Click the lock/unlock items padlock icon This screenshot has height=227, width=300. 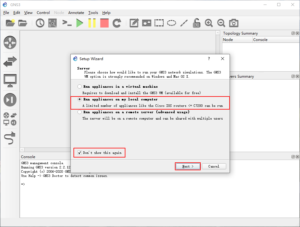point(196,23)
